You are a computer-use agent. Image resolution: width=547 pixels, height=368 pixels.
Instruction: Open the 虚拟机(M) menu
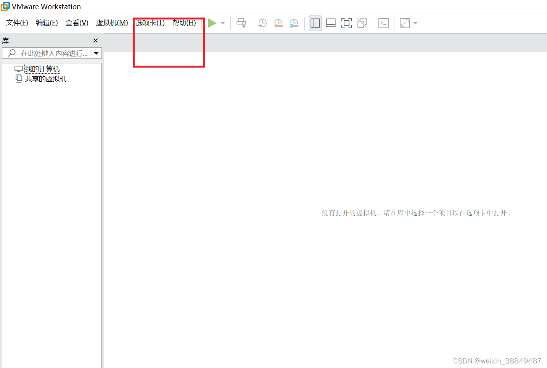pos(112,23)
